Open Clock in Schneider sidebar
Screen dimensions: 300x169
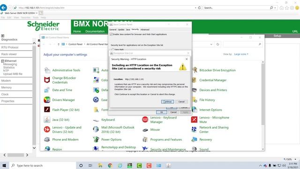[5, 94]
